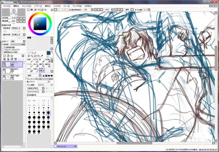
Task: Open the フィルタ menu
Action: pos(57,6)
